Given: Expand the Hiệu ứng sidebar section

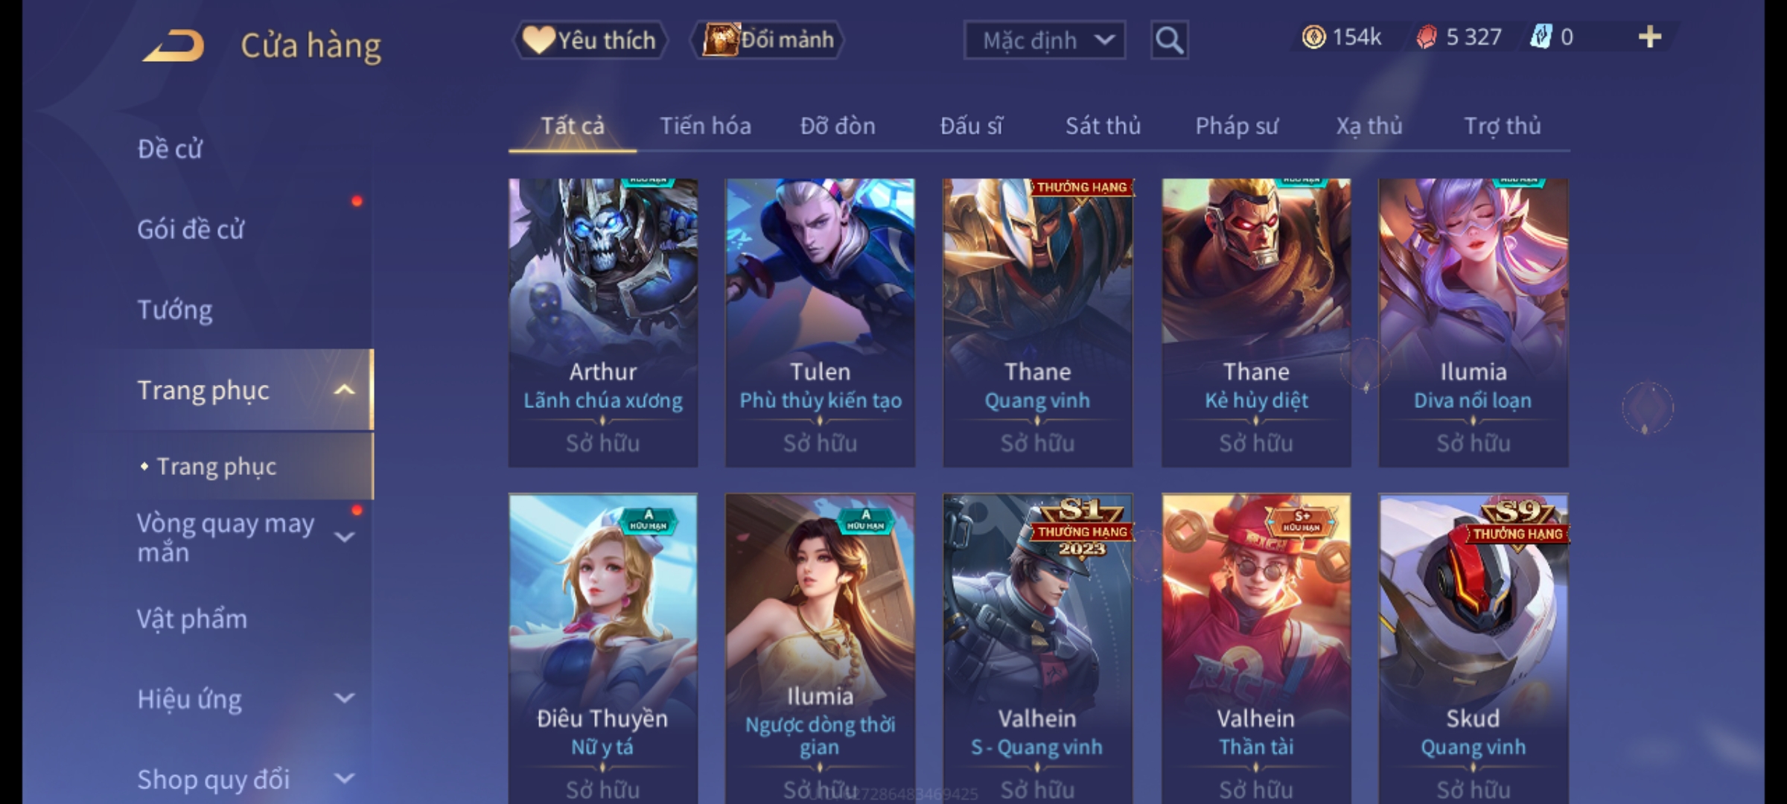Looking at the screenshot, I should [344, 698].
